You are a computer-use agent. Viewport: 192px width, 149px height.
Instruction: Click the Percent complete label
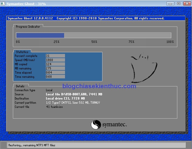(26, 56)
